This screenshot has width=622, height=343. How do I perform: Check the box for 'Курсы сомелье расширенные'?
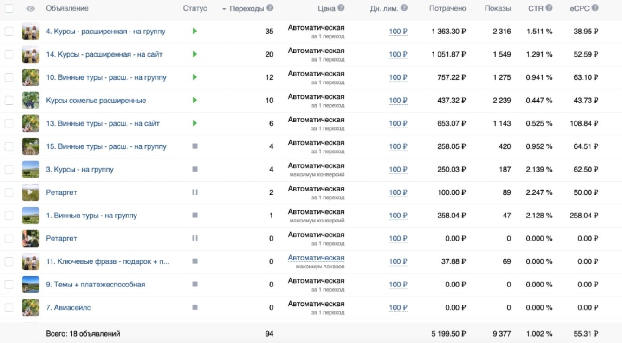point(9,100)
